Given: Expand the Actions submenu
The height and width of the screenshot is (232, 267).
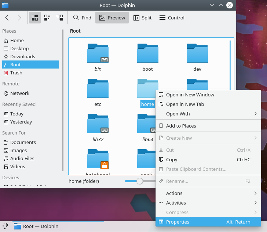Looking at the screenshot, I should [208, 193].
